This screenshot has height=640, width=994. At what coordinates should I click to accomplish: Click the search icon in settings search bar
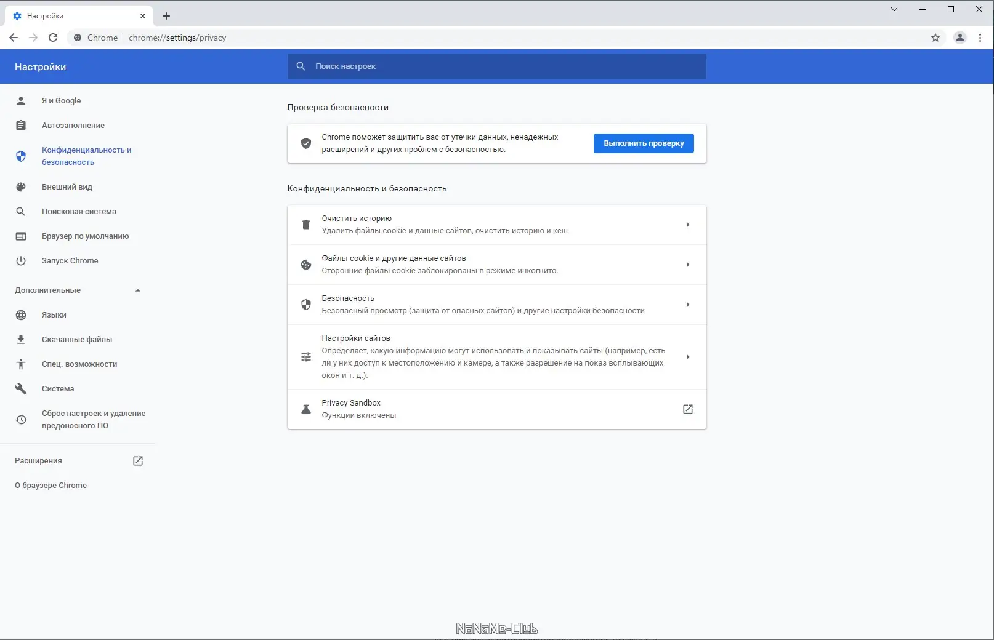[x=301, y=66]
